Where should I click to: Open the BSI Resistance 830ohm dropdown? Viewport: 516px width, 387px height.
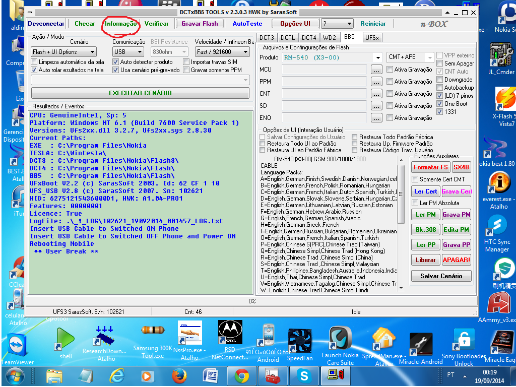tap(169, 52)
